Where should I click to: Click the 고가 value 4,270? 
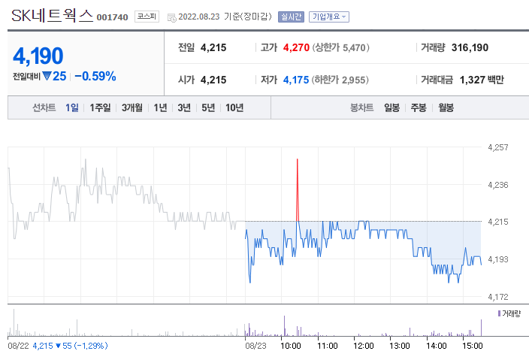pos(296,47)
